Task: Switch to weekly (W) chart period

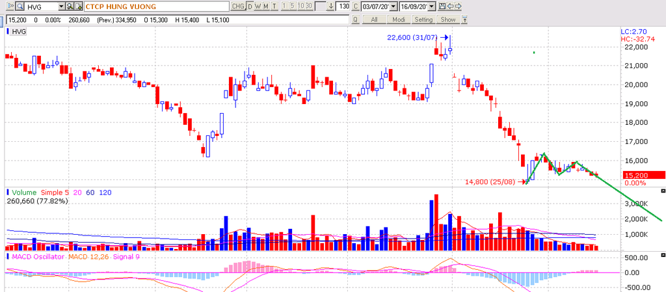Action: tap(258, 6)
